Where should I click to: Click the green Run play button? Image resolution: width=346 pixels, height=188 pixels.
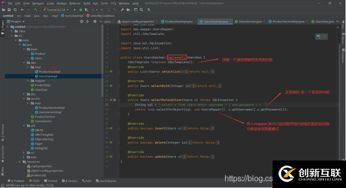click(x=75, y=9)
